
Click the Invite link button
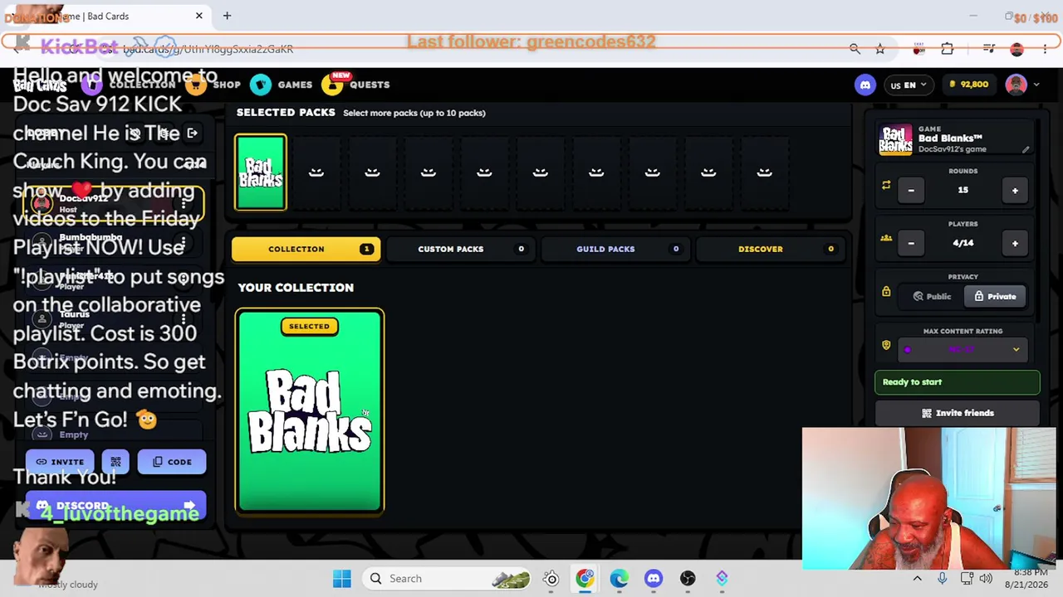[60, 462]
